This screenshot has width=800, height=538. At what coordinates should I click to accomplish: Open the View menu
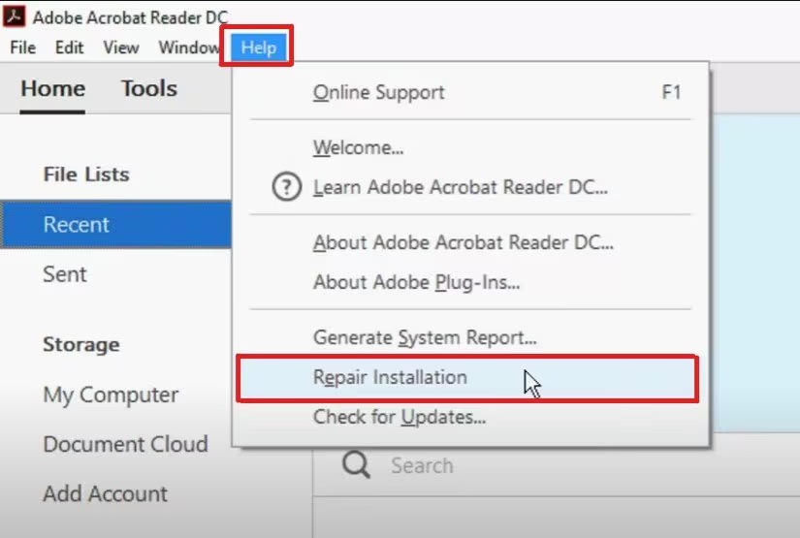pyautogui.click(x=121, y=47)
